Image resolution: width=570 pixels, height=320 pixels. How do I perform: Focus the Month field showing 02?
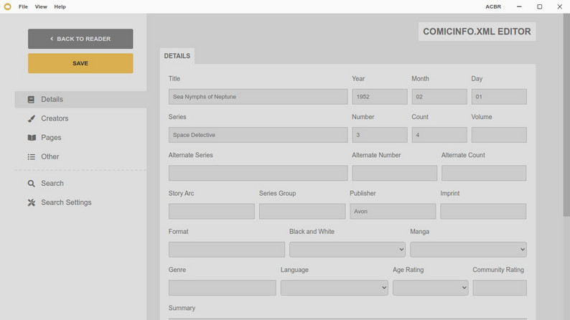click(x=439, y=97)
